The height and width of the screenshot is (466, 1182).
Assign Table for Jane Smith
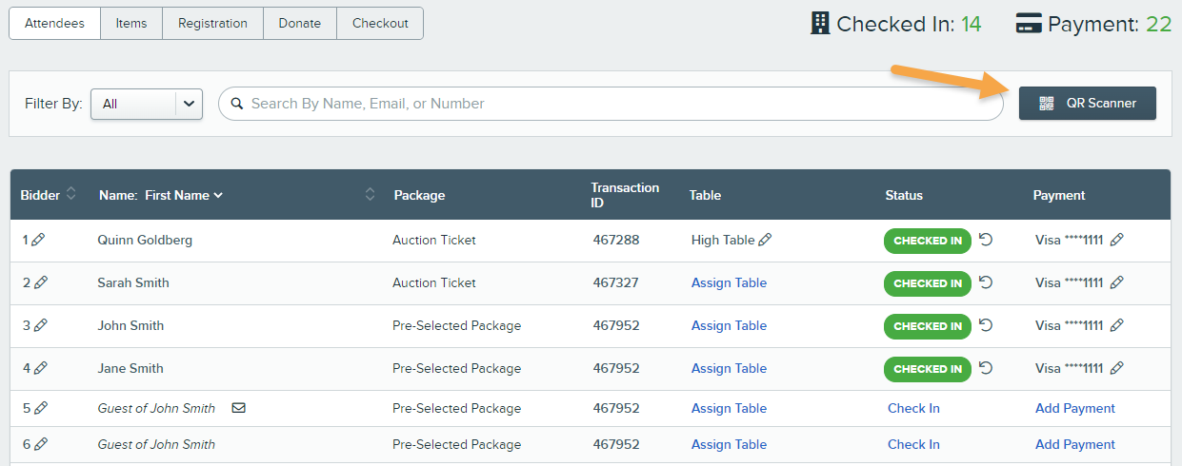click(729, 369)
